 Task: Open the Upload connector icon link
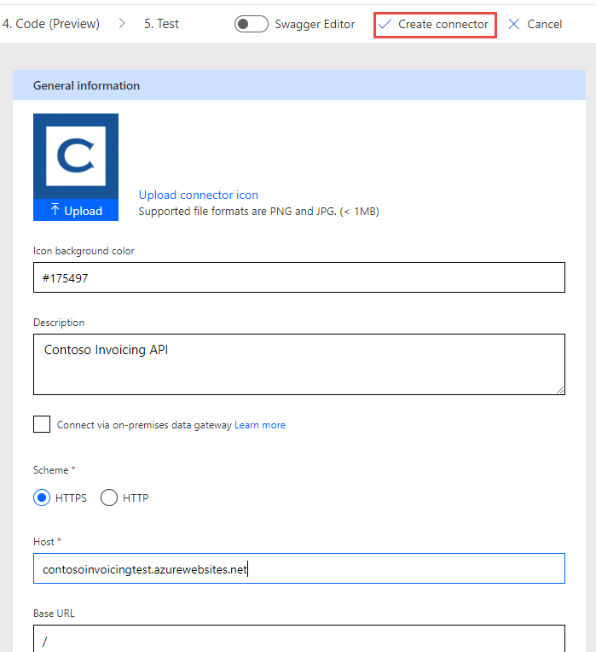tap(199, 195)
